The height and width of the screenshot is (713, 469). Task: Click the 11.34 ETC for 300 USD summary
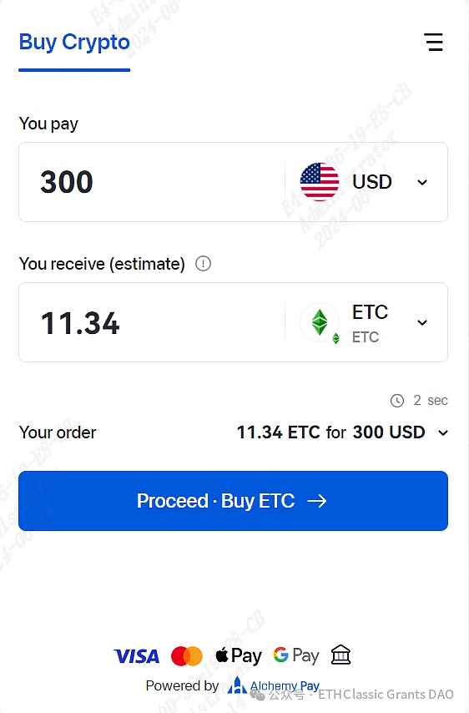click(330, 432)
